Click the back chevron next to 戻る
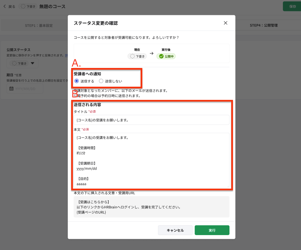Viewport: 301px width, 250px height. click(x=5, y=6)
